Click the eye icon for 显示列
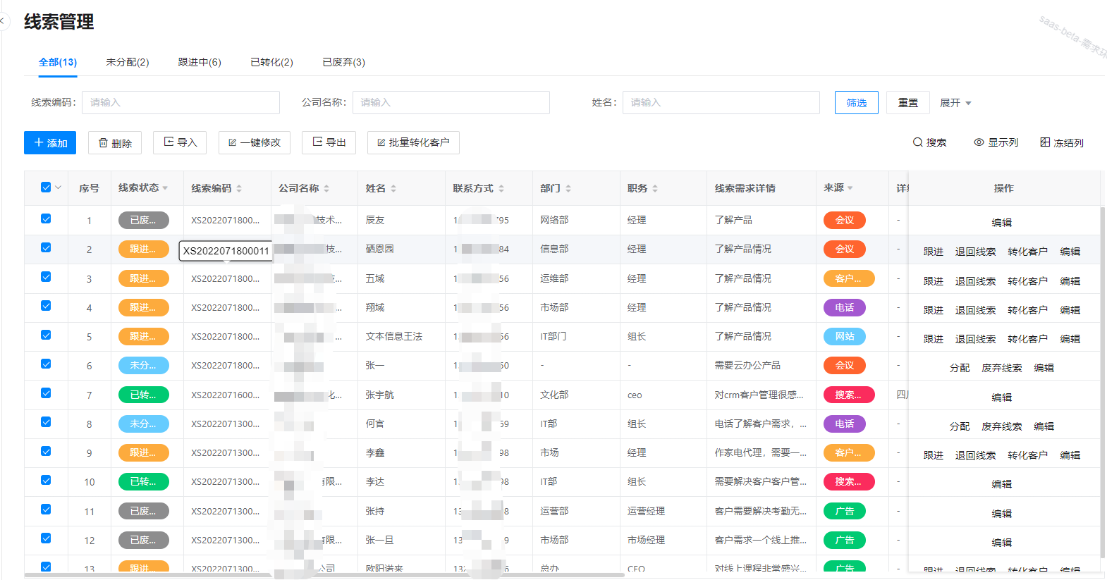Screen dimensions: 1107x580 coord(979,142)
